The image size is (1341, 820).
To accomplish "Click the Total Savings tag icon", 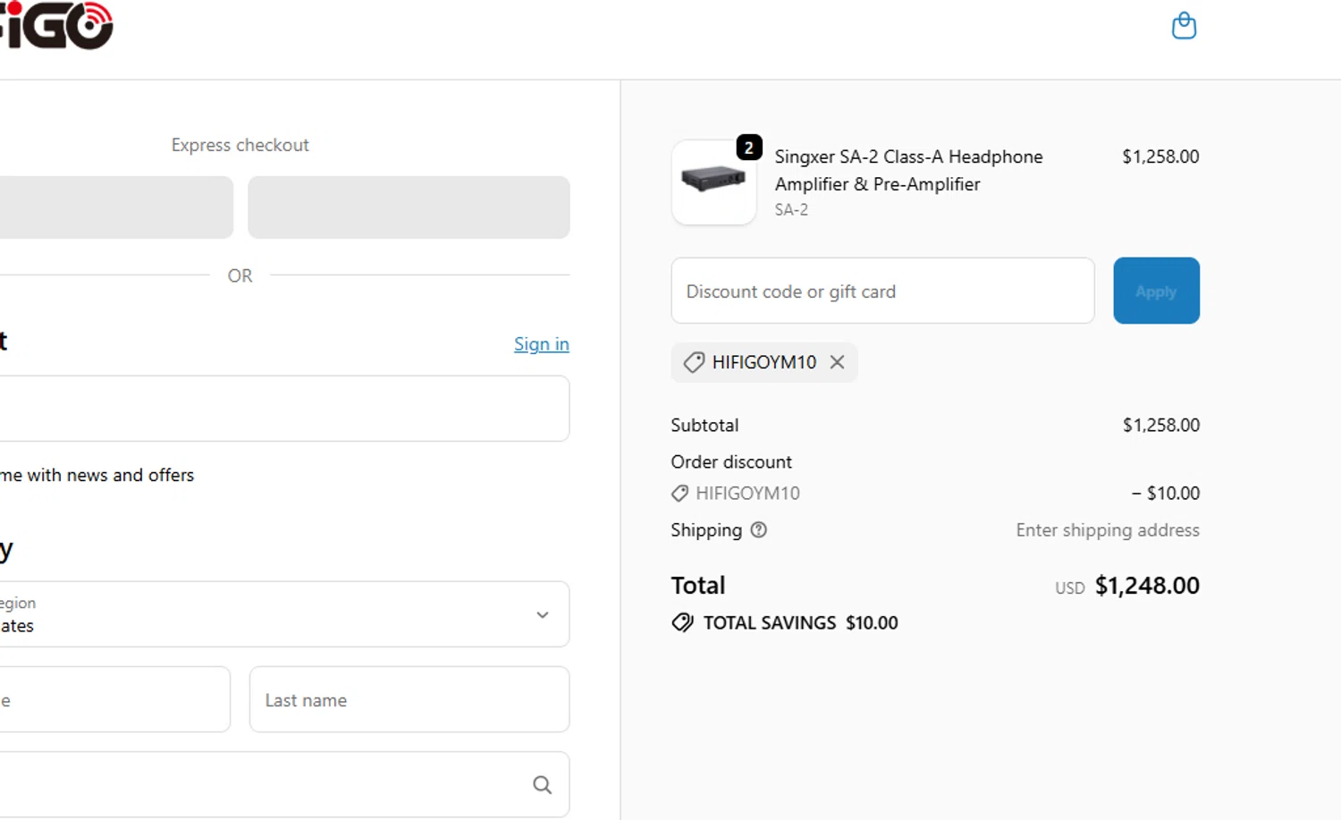I will point(682,622).
